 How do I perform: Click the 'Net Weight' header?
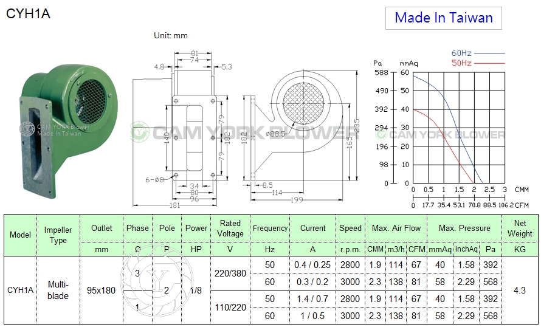coord(520,229)
